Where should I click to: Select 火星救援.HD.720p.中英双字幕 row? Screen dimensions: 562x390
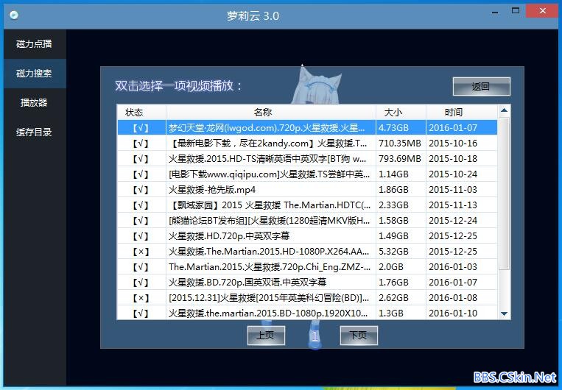[x=307, y=236]
